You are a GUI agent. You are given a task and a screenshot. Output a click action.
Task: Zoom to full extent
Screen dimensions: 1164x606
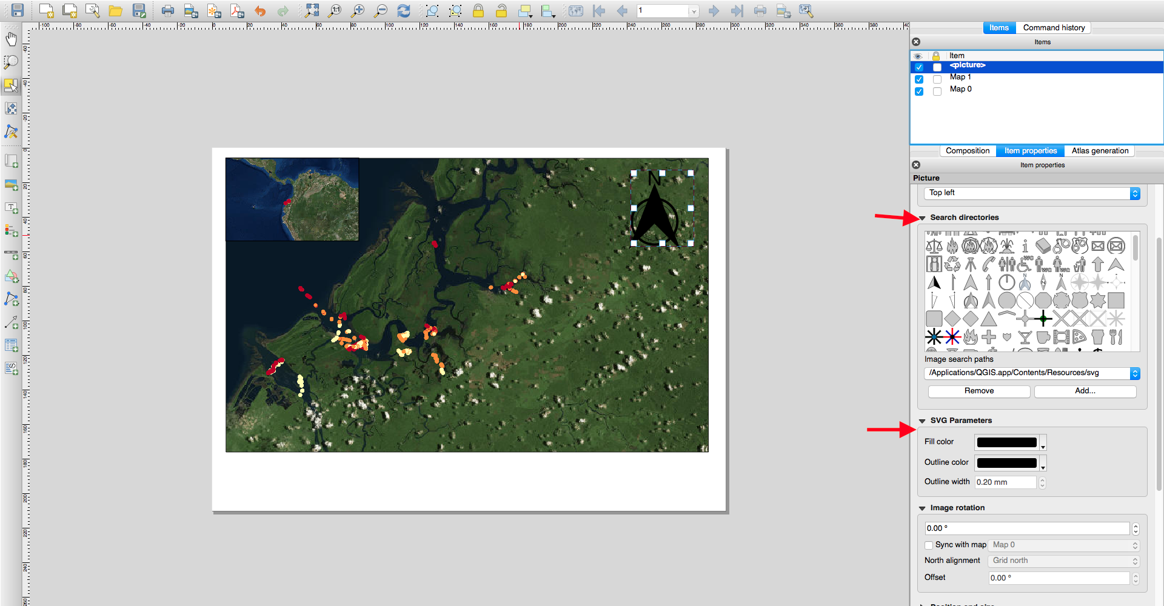(x=312, y=10)
